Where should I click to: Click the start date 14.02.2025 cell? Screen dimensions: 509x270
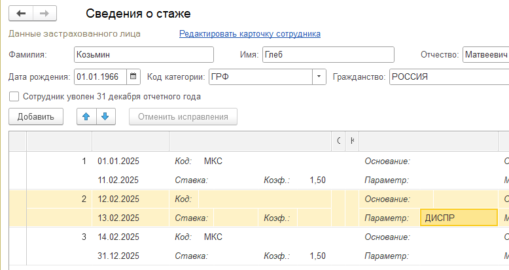coord(118,237)
